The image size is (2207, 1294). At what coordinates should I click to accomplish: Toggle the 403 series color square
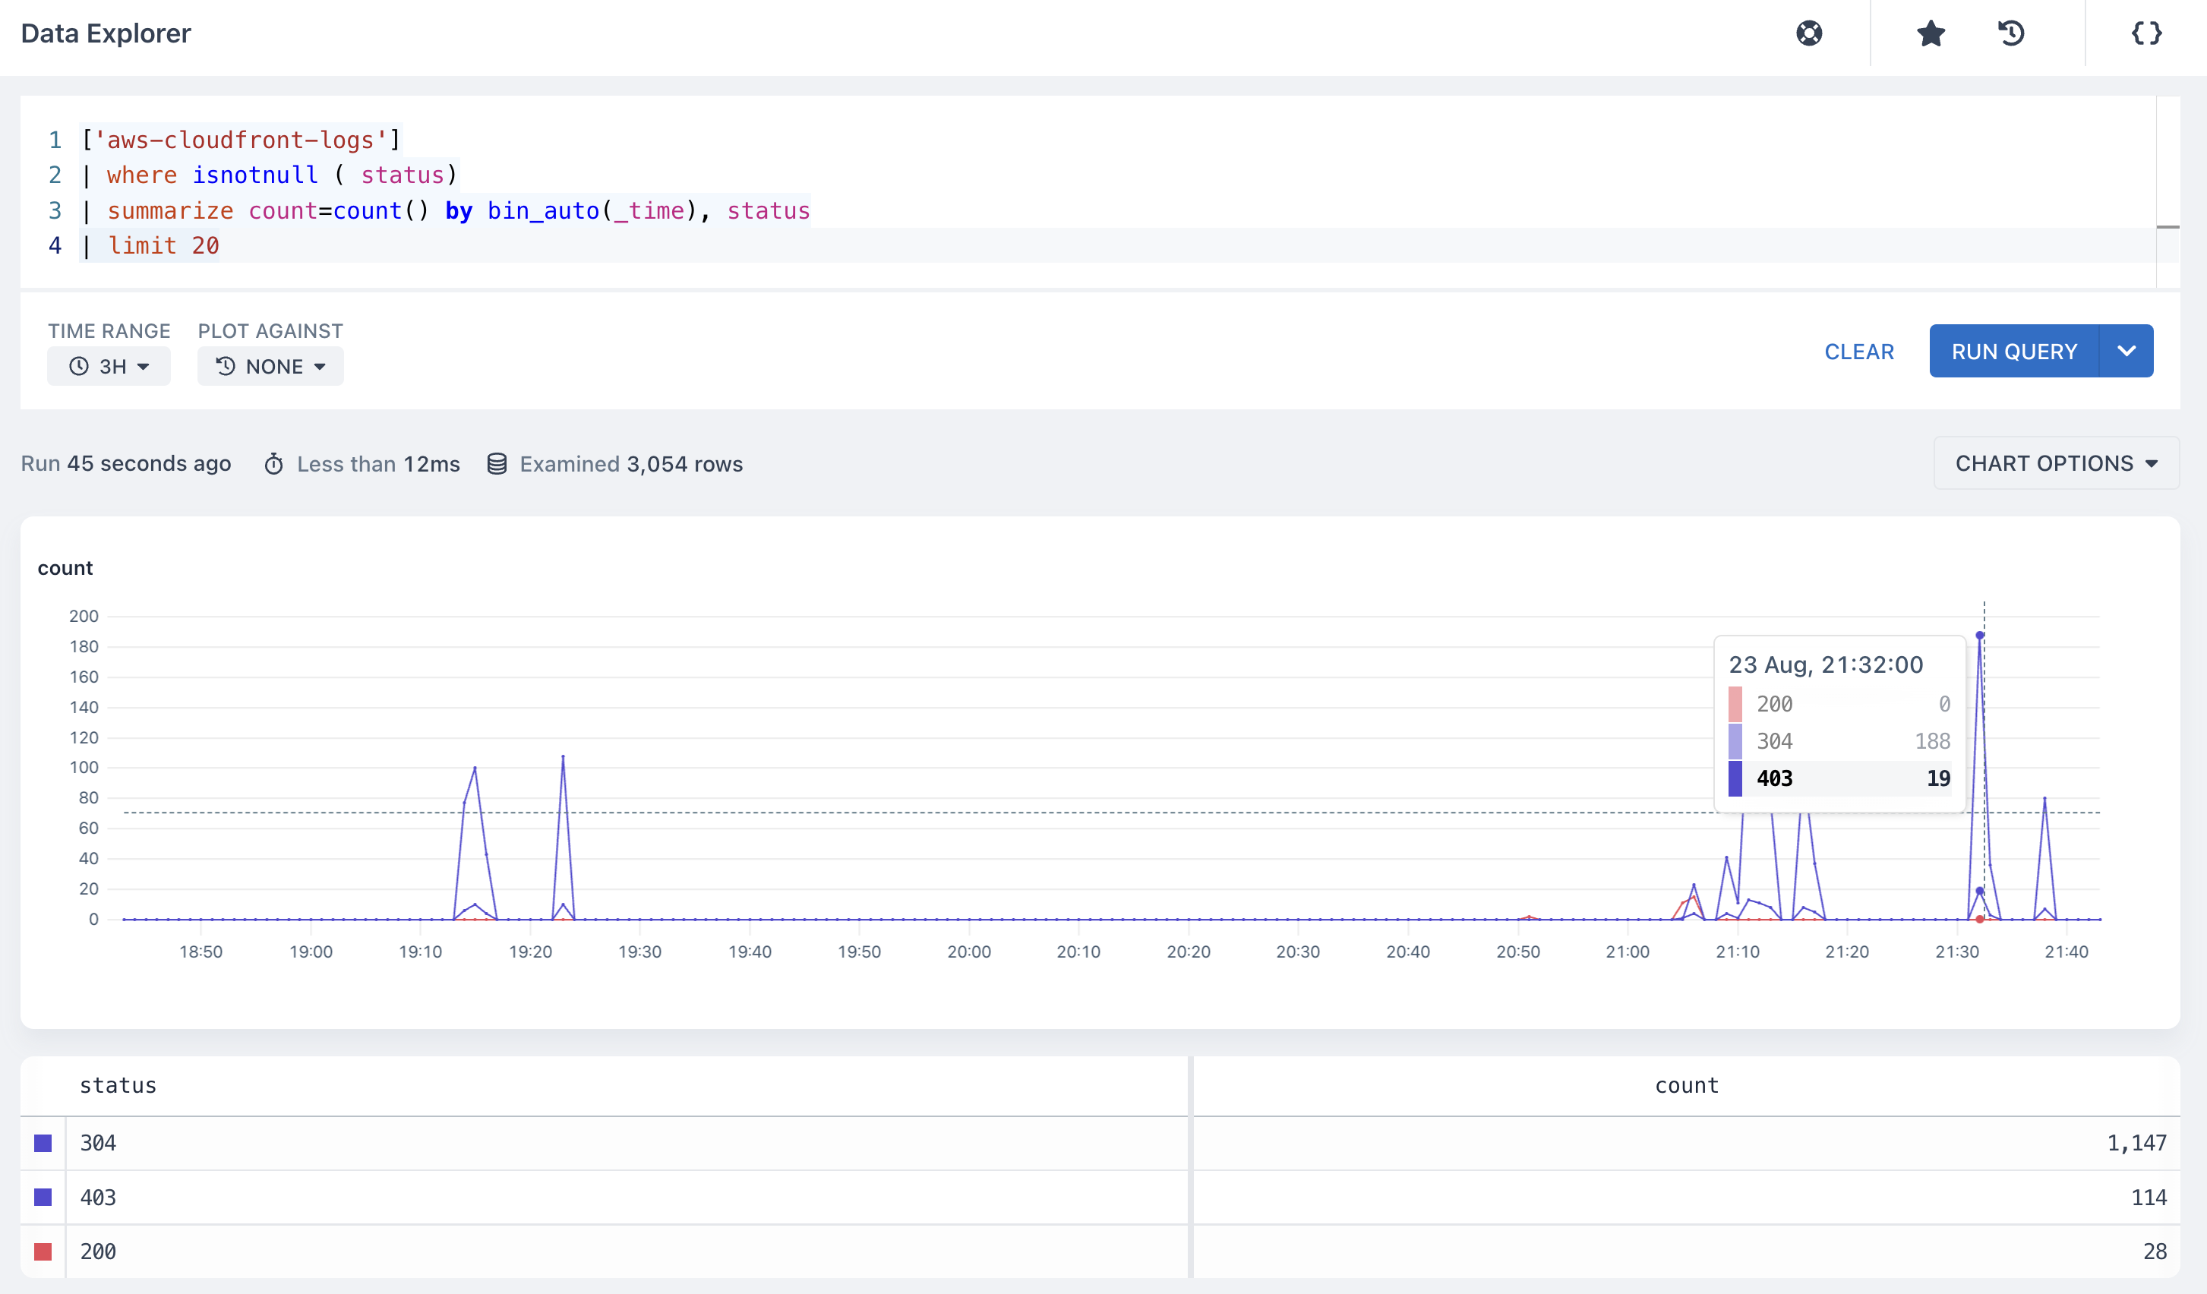(43, 1197)
